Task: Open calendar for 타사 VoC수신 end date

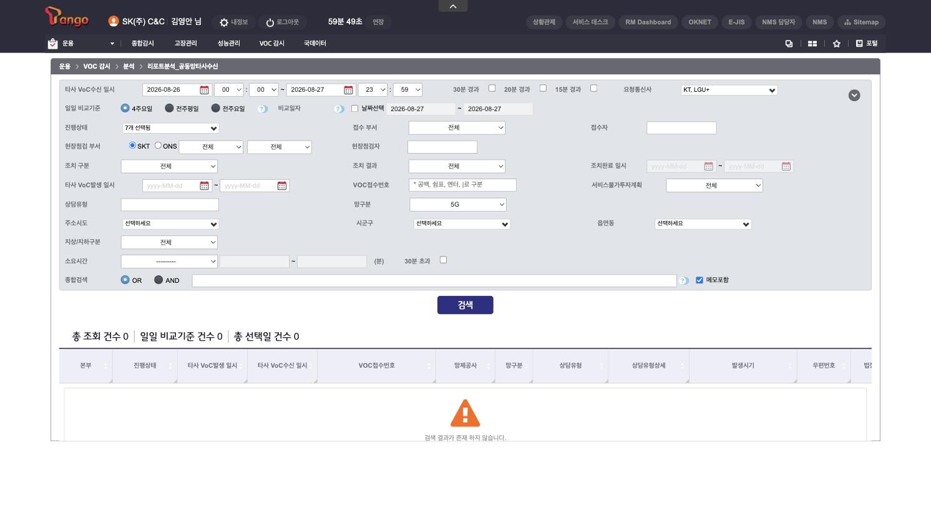Action: 348,90
